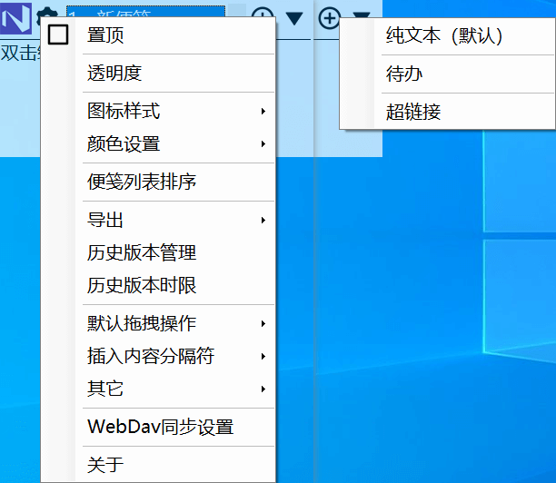Toggle the 置顶 checkbox
This screenshot has height=483, width=556.
coord(58,34)
